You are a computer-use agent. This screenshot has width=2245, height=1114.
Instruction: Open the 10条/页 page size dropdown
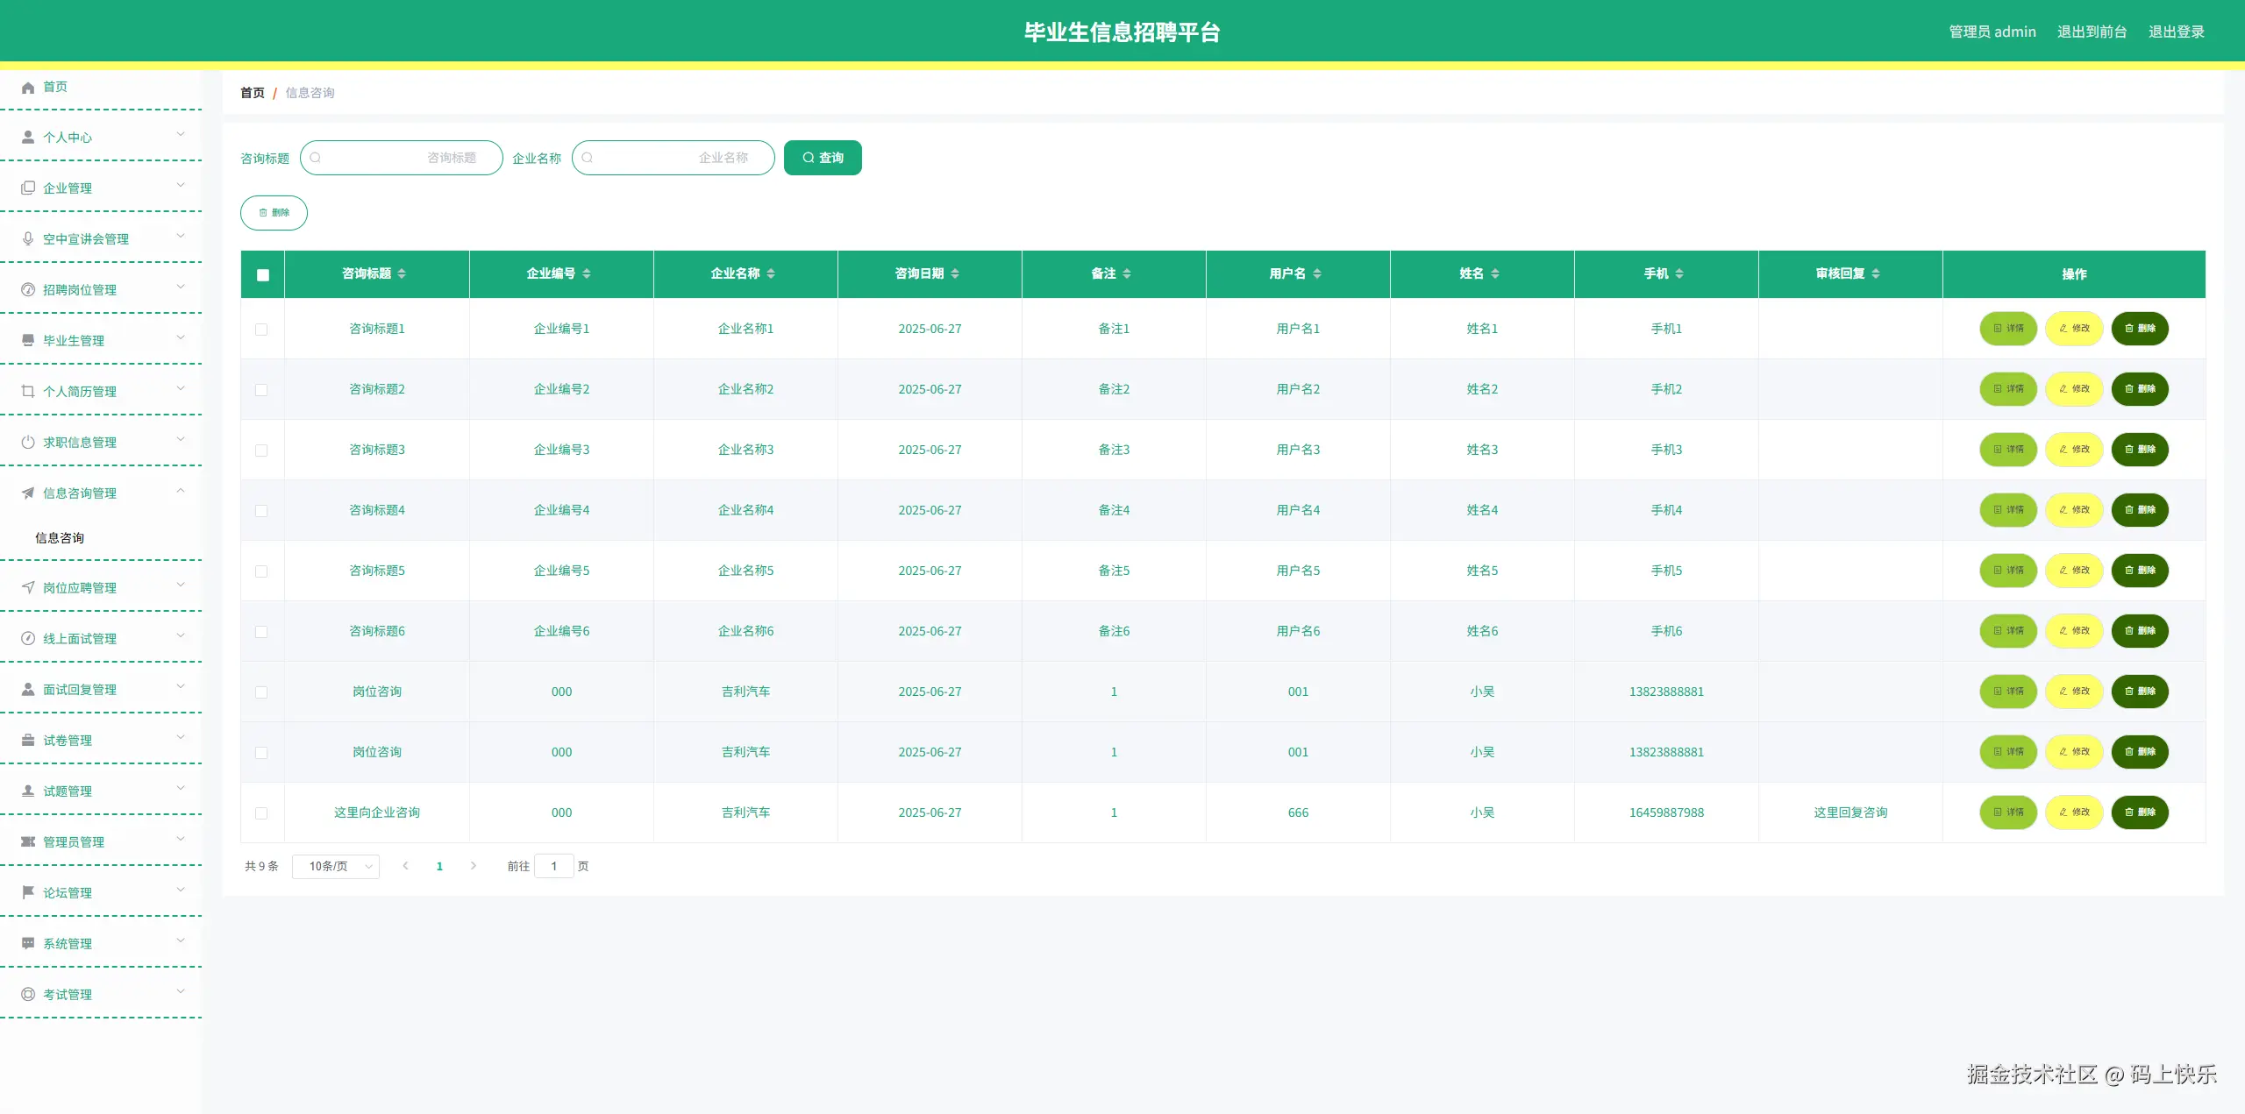336,867
